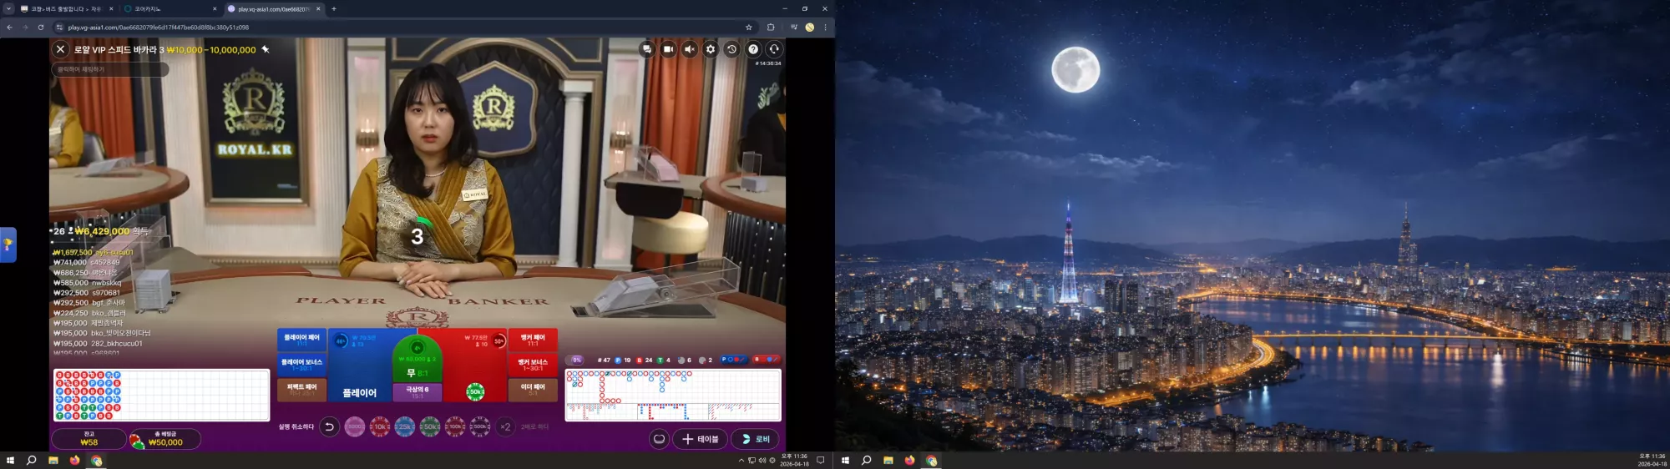Image resolution: width=1670 pixels, height=469 pixels.
Task: Open a new browser tab with plus
Action: [x=334, y=9]
